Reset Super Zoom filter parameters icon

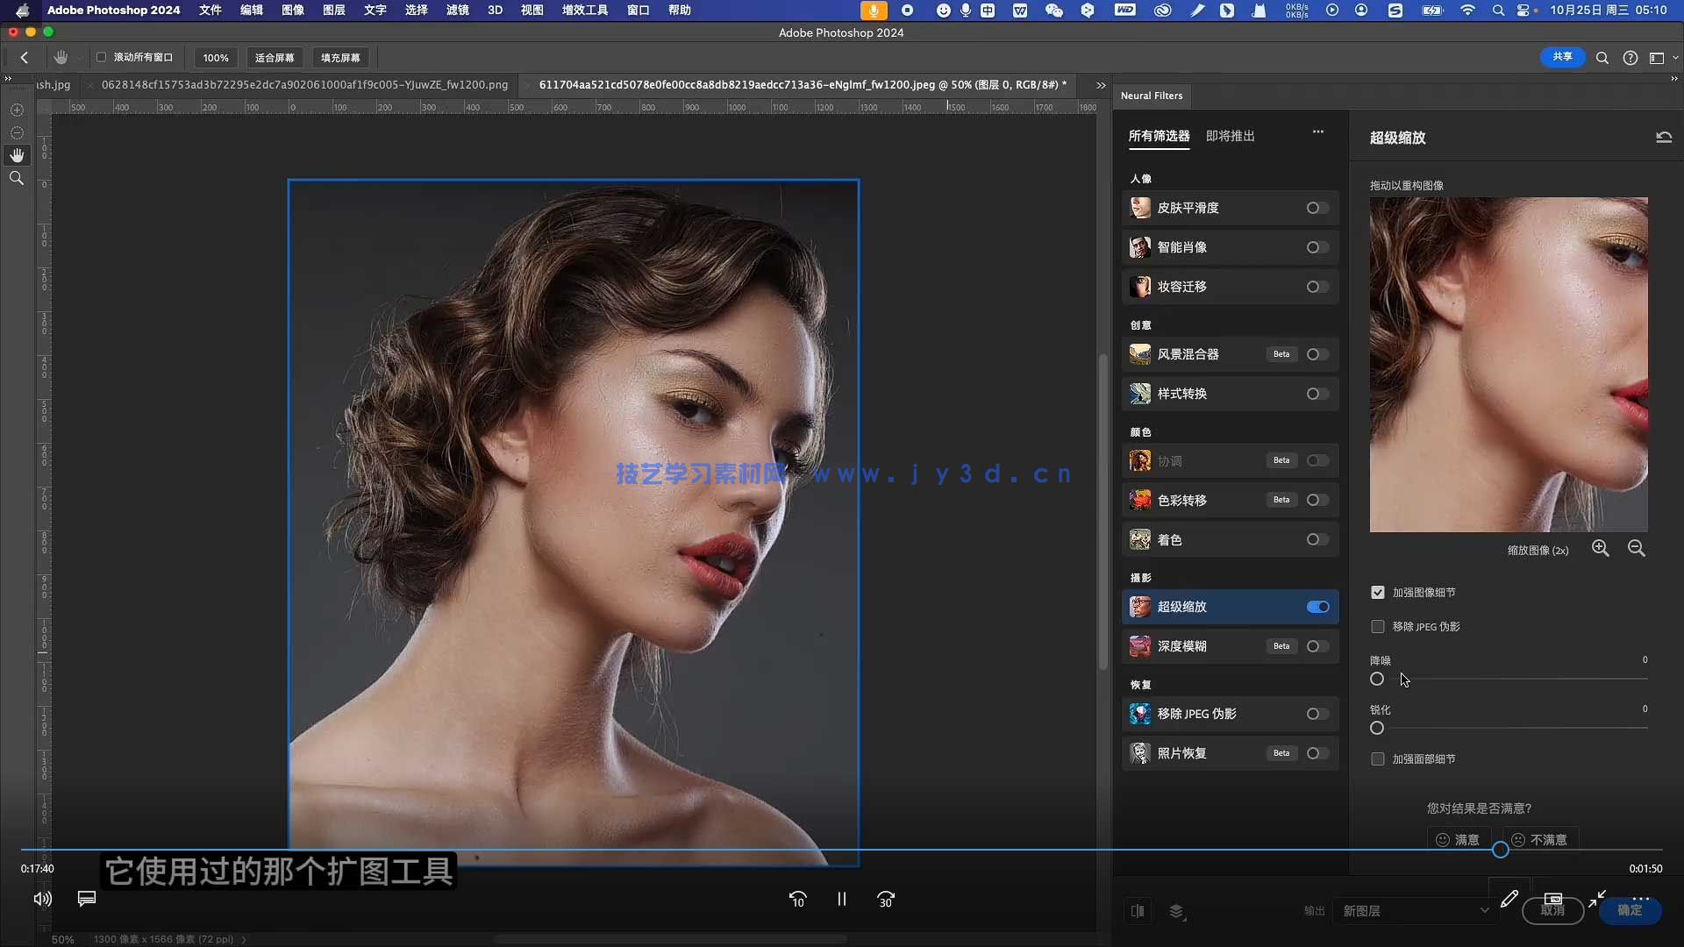1664,137
